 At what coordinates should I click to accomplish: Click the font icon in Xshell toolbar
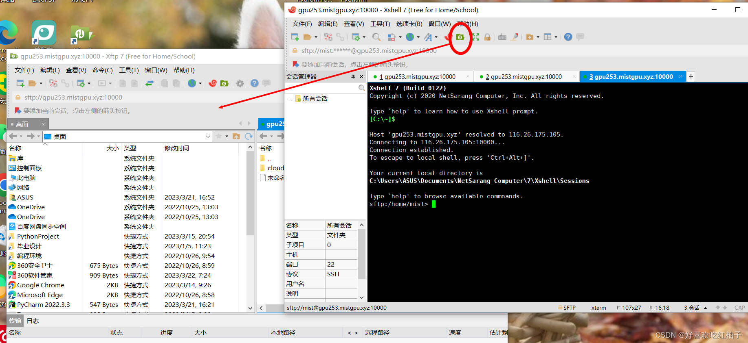[x=428, y=37]
